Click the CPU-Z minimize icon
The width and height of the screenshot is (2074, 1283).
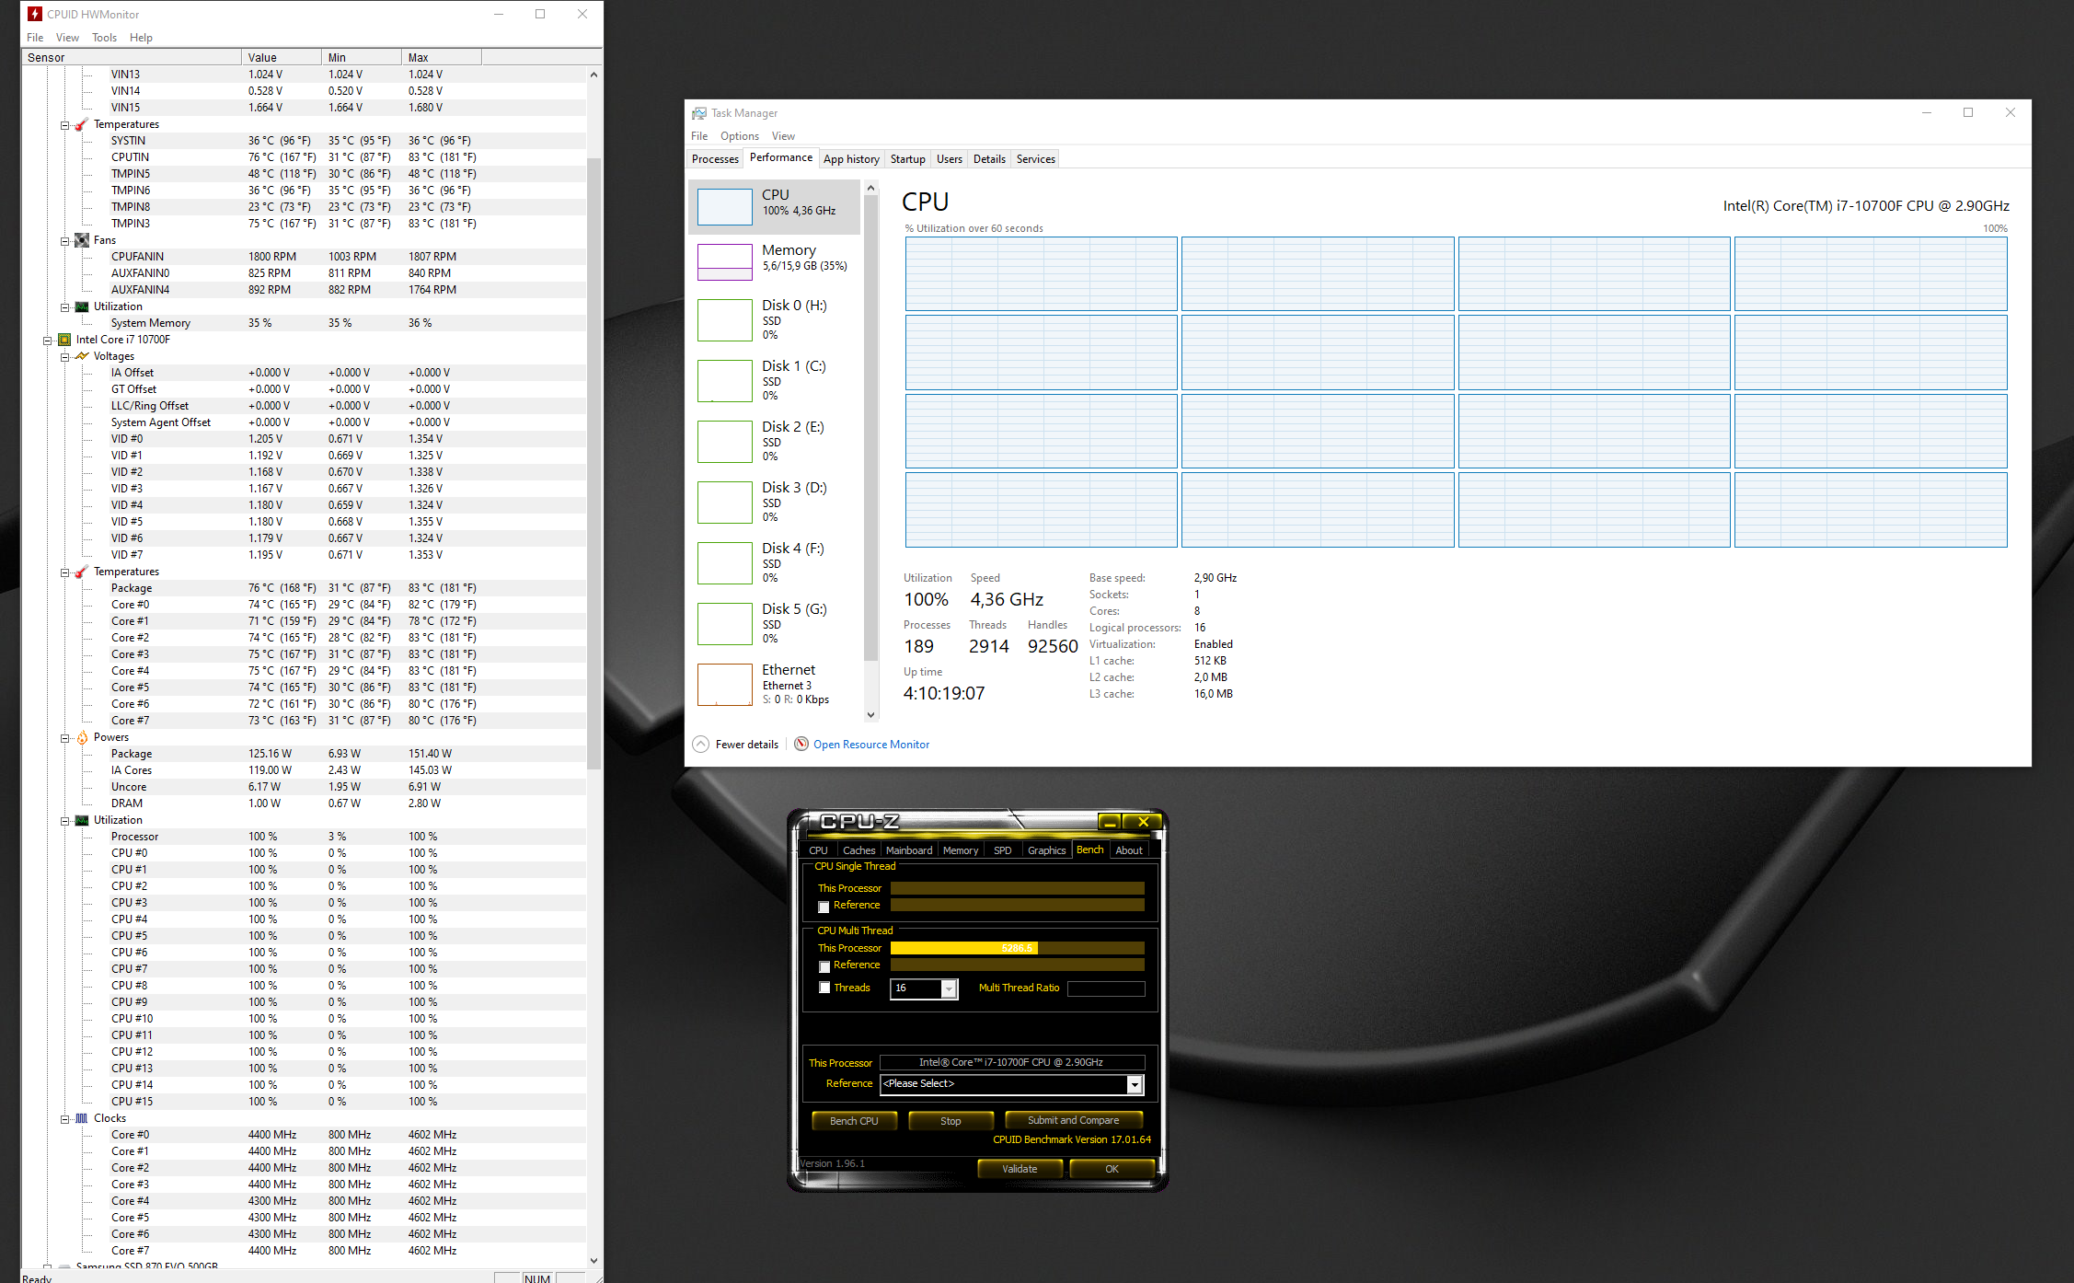[1110, 822]
